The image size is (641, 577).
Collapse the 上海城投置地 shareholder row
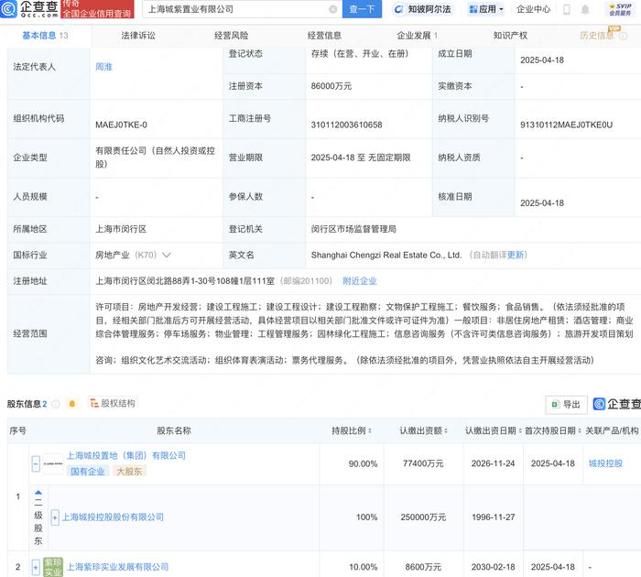pyautogui.click(x=36, y=463)
